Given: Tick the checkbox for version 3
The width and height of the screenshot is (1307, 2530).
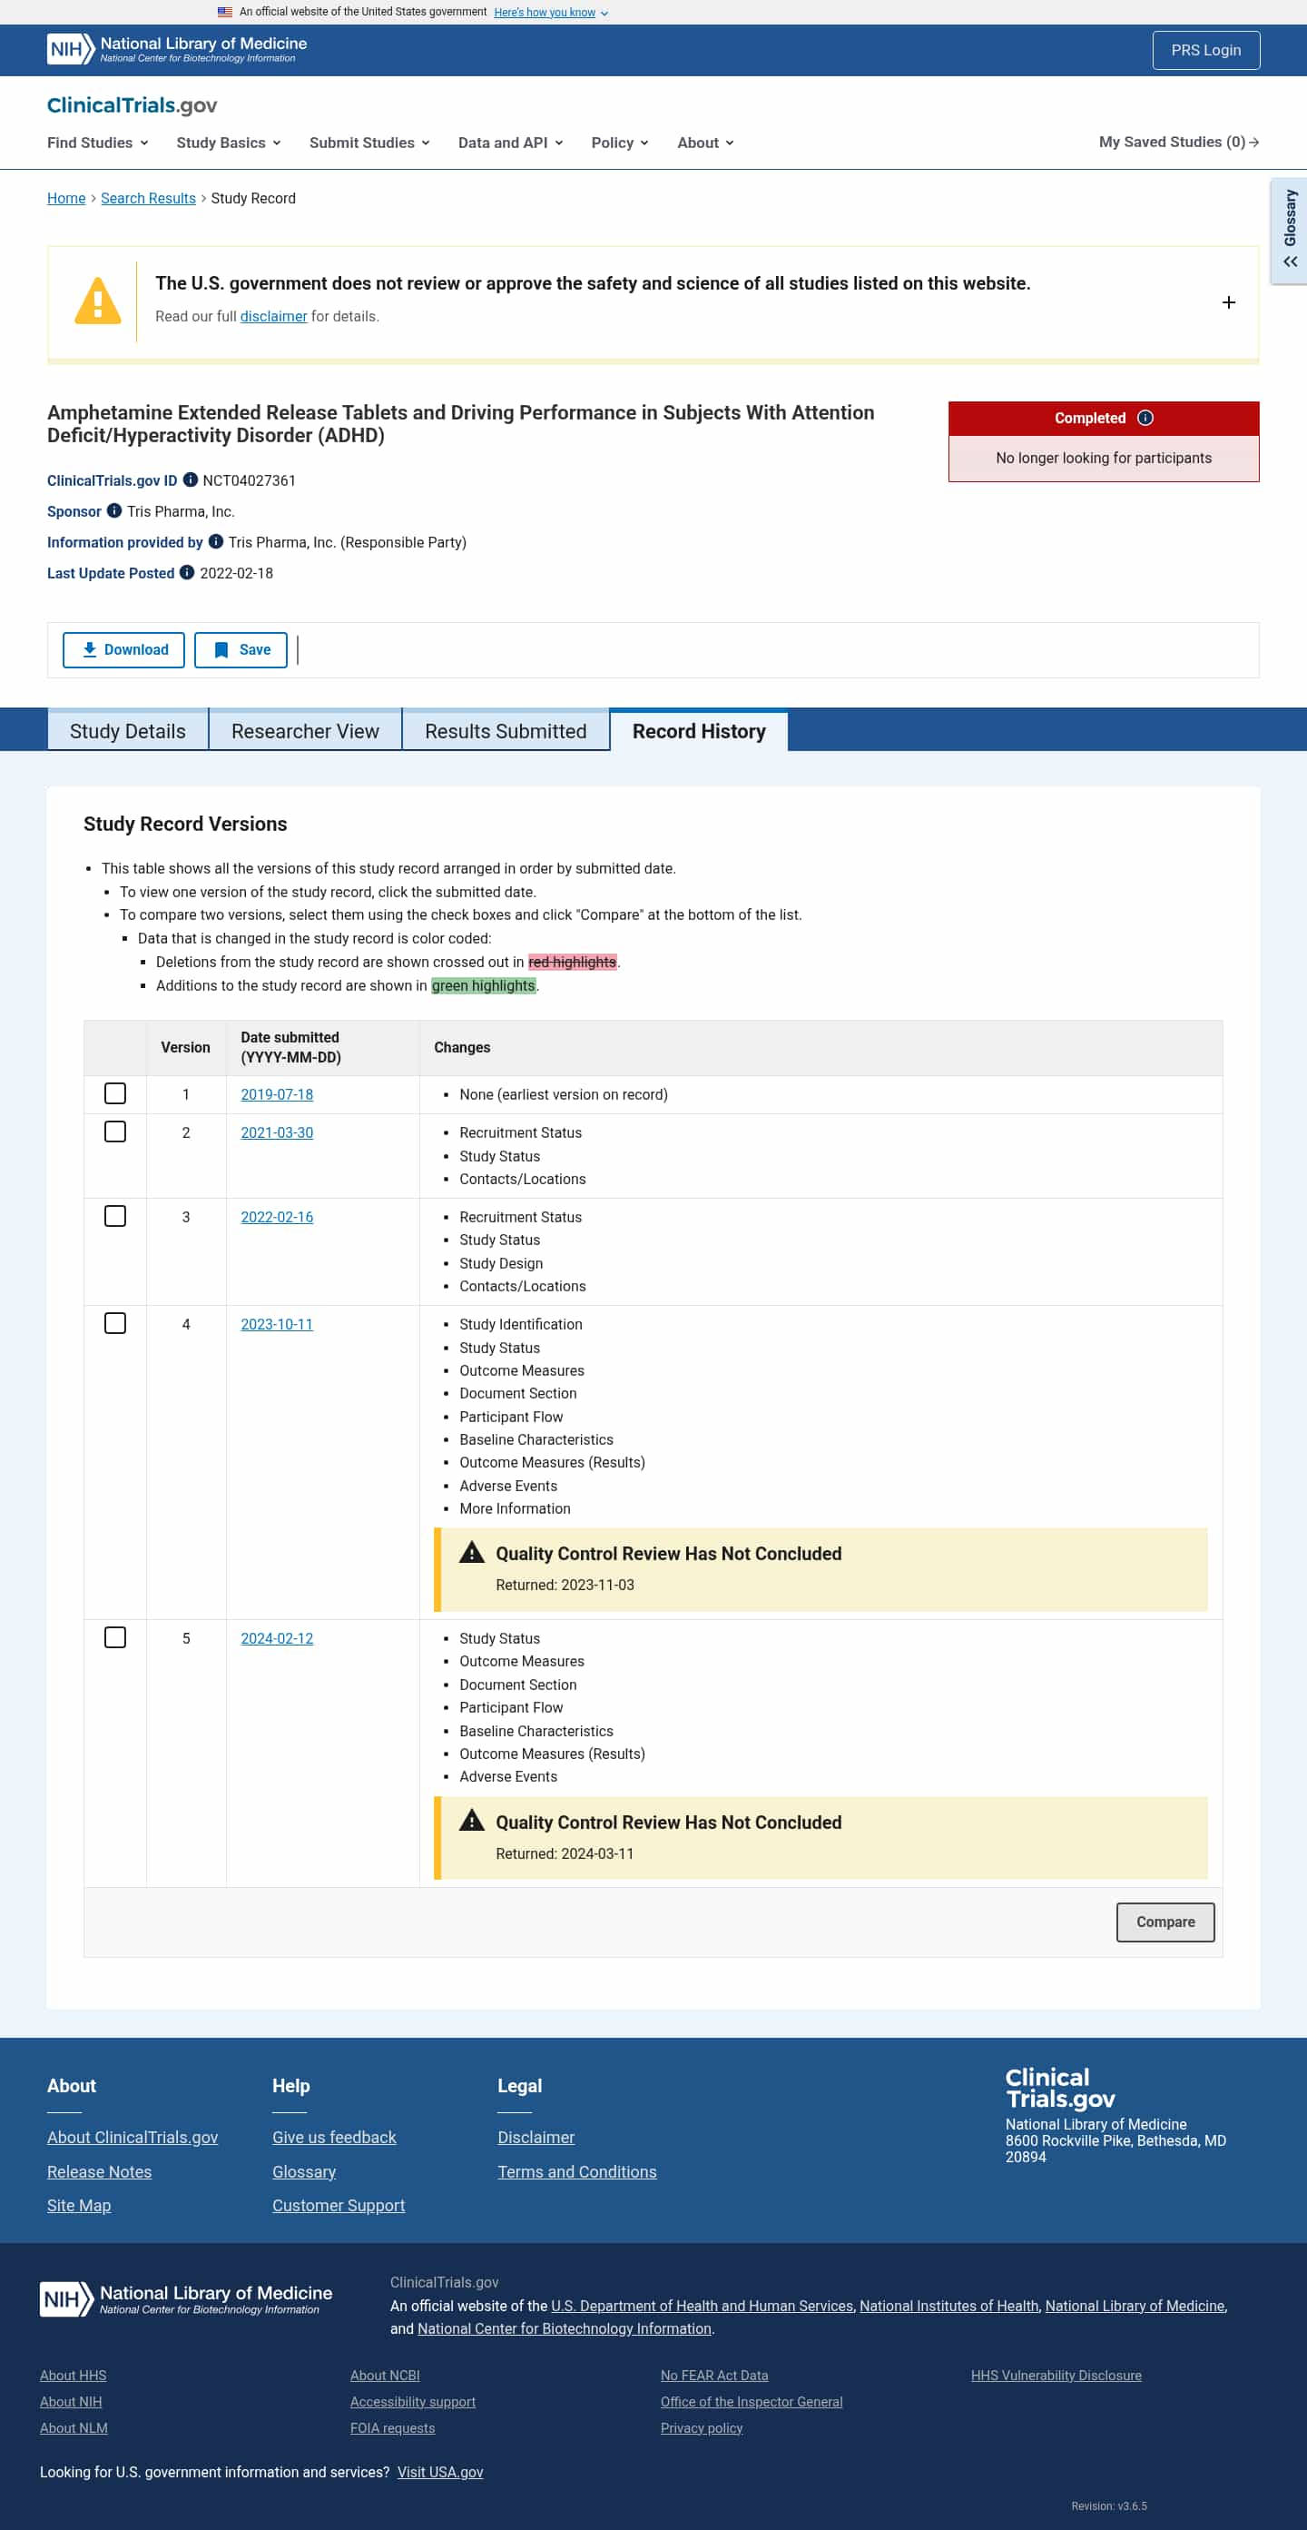Looking at the screenshot, I should [115, 1216].
